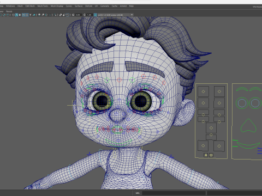Click the isolate select icon
This screenshot has height=196, width=262.
coord(55,15)
